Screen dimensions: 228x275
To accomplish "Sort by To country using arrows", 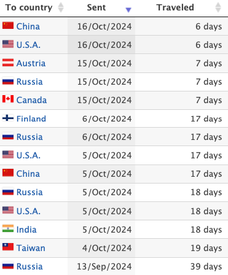I will click(61, 7).
